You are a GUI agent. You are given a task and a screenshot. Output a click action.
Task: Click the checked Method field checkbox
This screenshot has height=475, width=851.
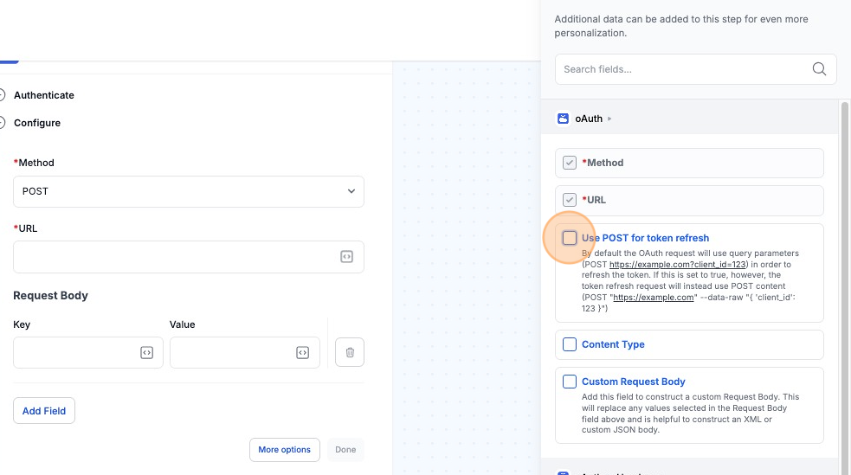(570, 163)
